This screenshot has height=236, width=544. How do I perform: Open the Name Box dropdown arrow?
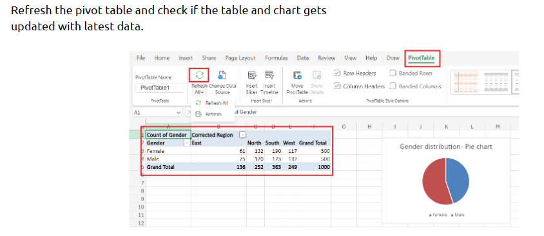tap(179, 112)
